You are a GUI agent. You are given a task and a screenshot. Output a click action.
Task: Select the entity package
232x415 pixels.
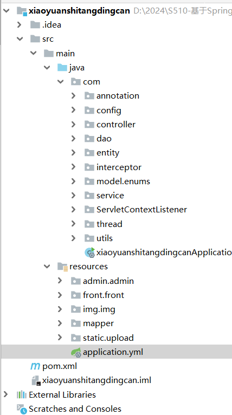(108, 153)
